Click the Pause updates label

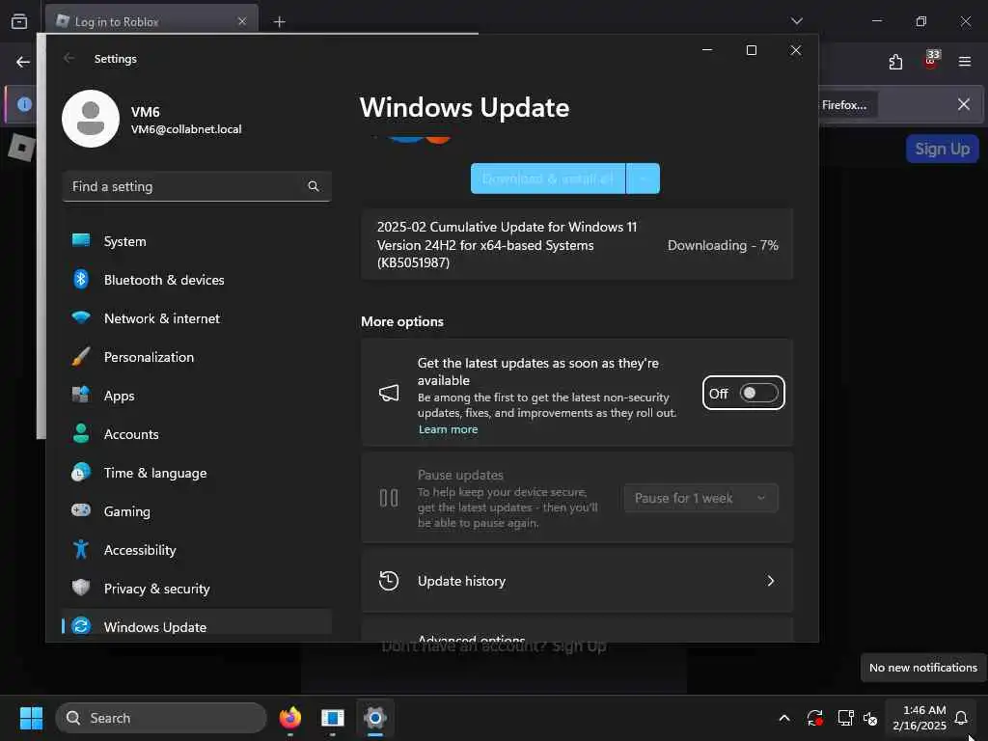click(460, 475)
